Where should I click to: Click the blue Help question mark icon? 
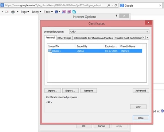tap(56, 12)
